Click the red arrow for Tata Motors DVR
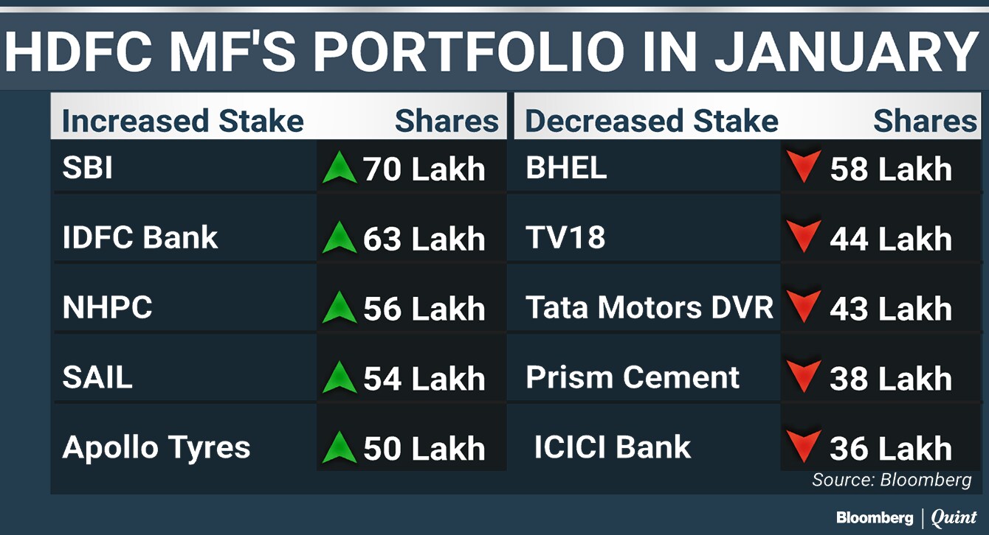Screen dimensions: 989x535 click(804, 307)
